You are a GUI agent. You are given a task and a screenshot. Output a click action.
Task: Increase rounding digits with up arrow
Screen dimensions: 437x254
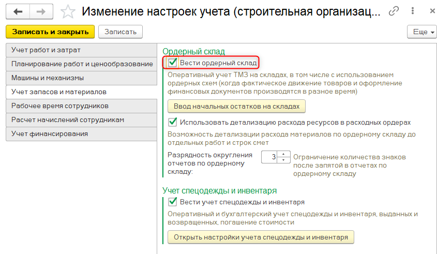284,154
